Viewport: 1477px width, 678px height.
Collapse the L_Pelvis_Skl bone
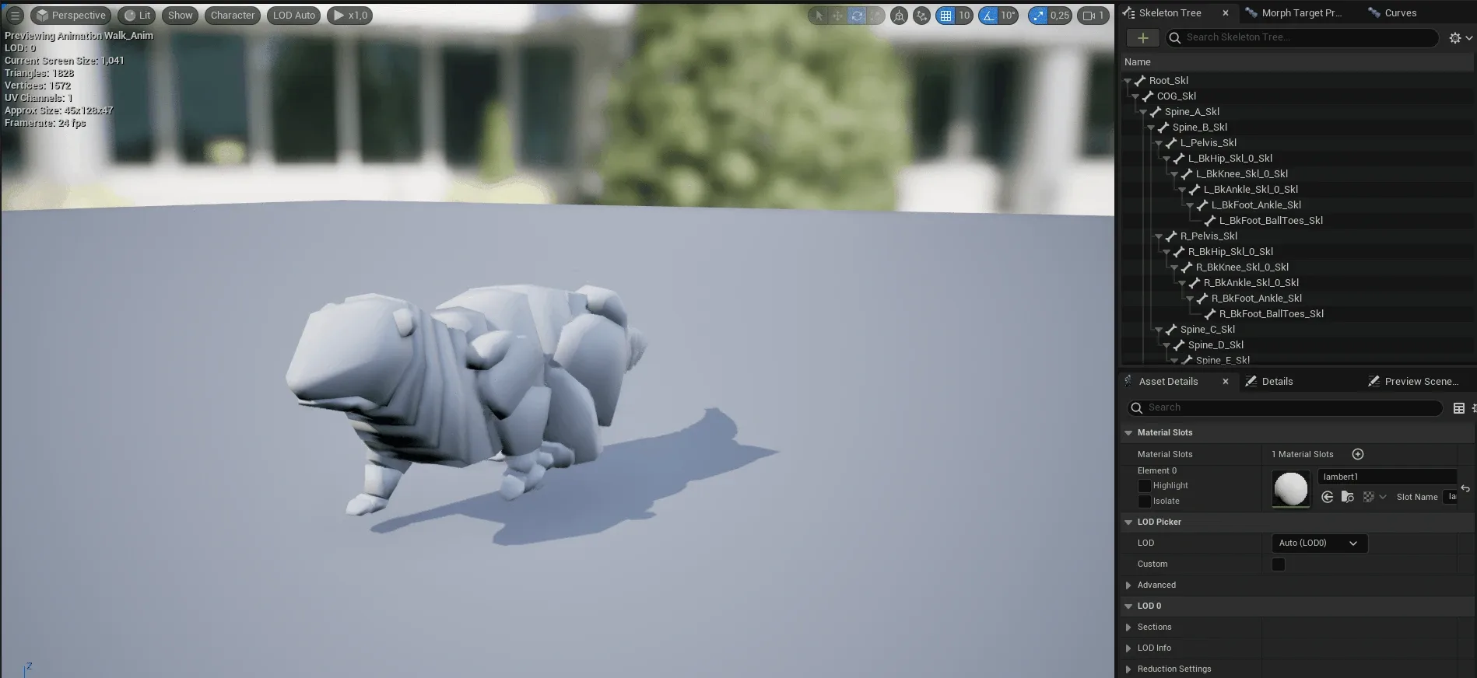point(1159,143)
